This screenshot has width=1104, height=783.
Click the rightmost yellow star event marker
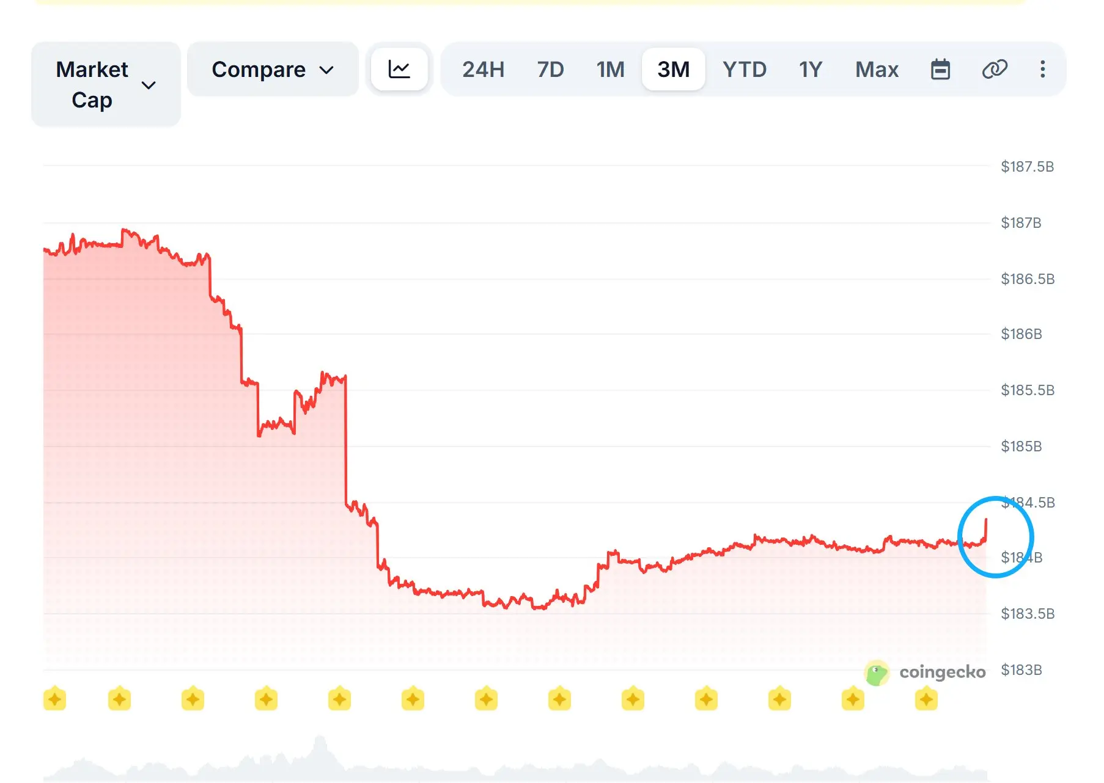(x=926, y=699)
